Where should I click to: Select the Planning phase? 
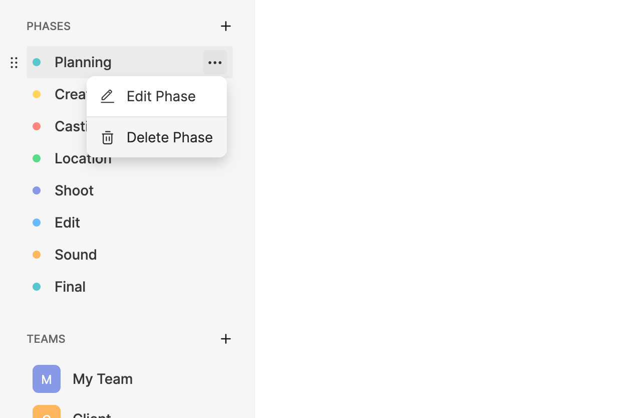click(x=83, y=62)
